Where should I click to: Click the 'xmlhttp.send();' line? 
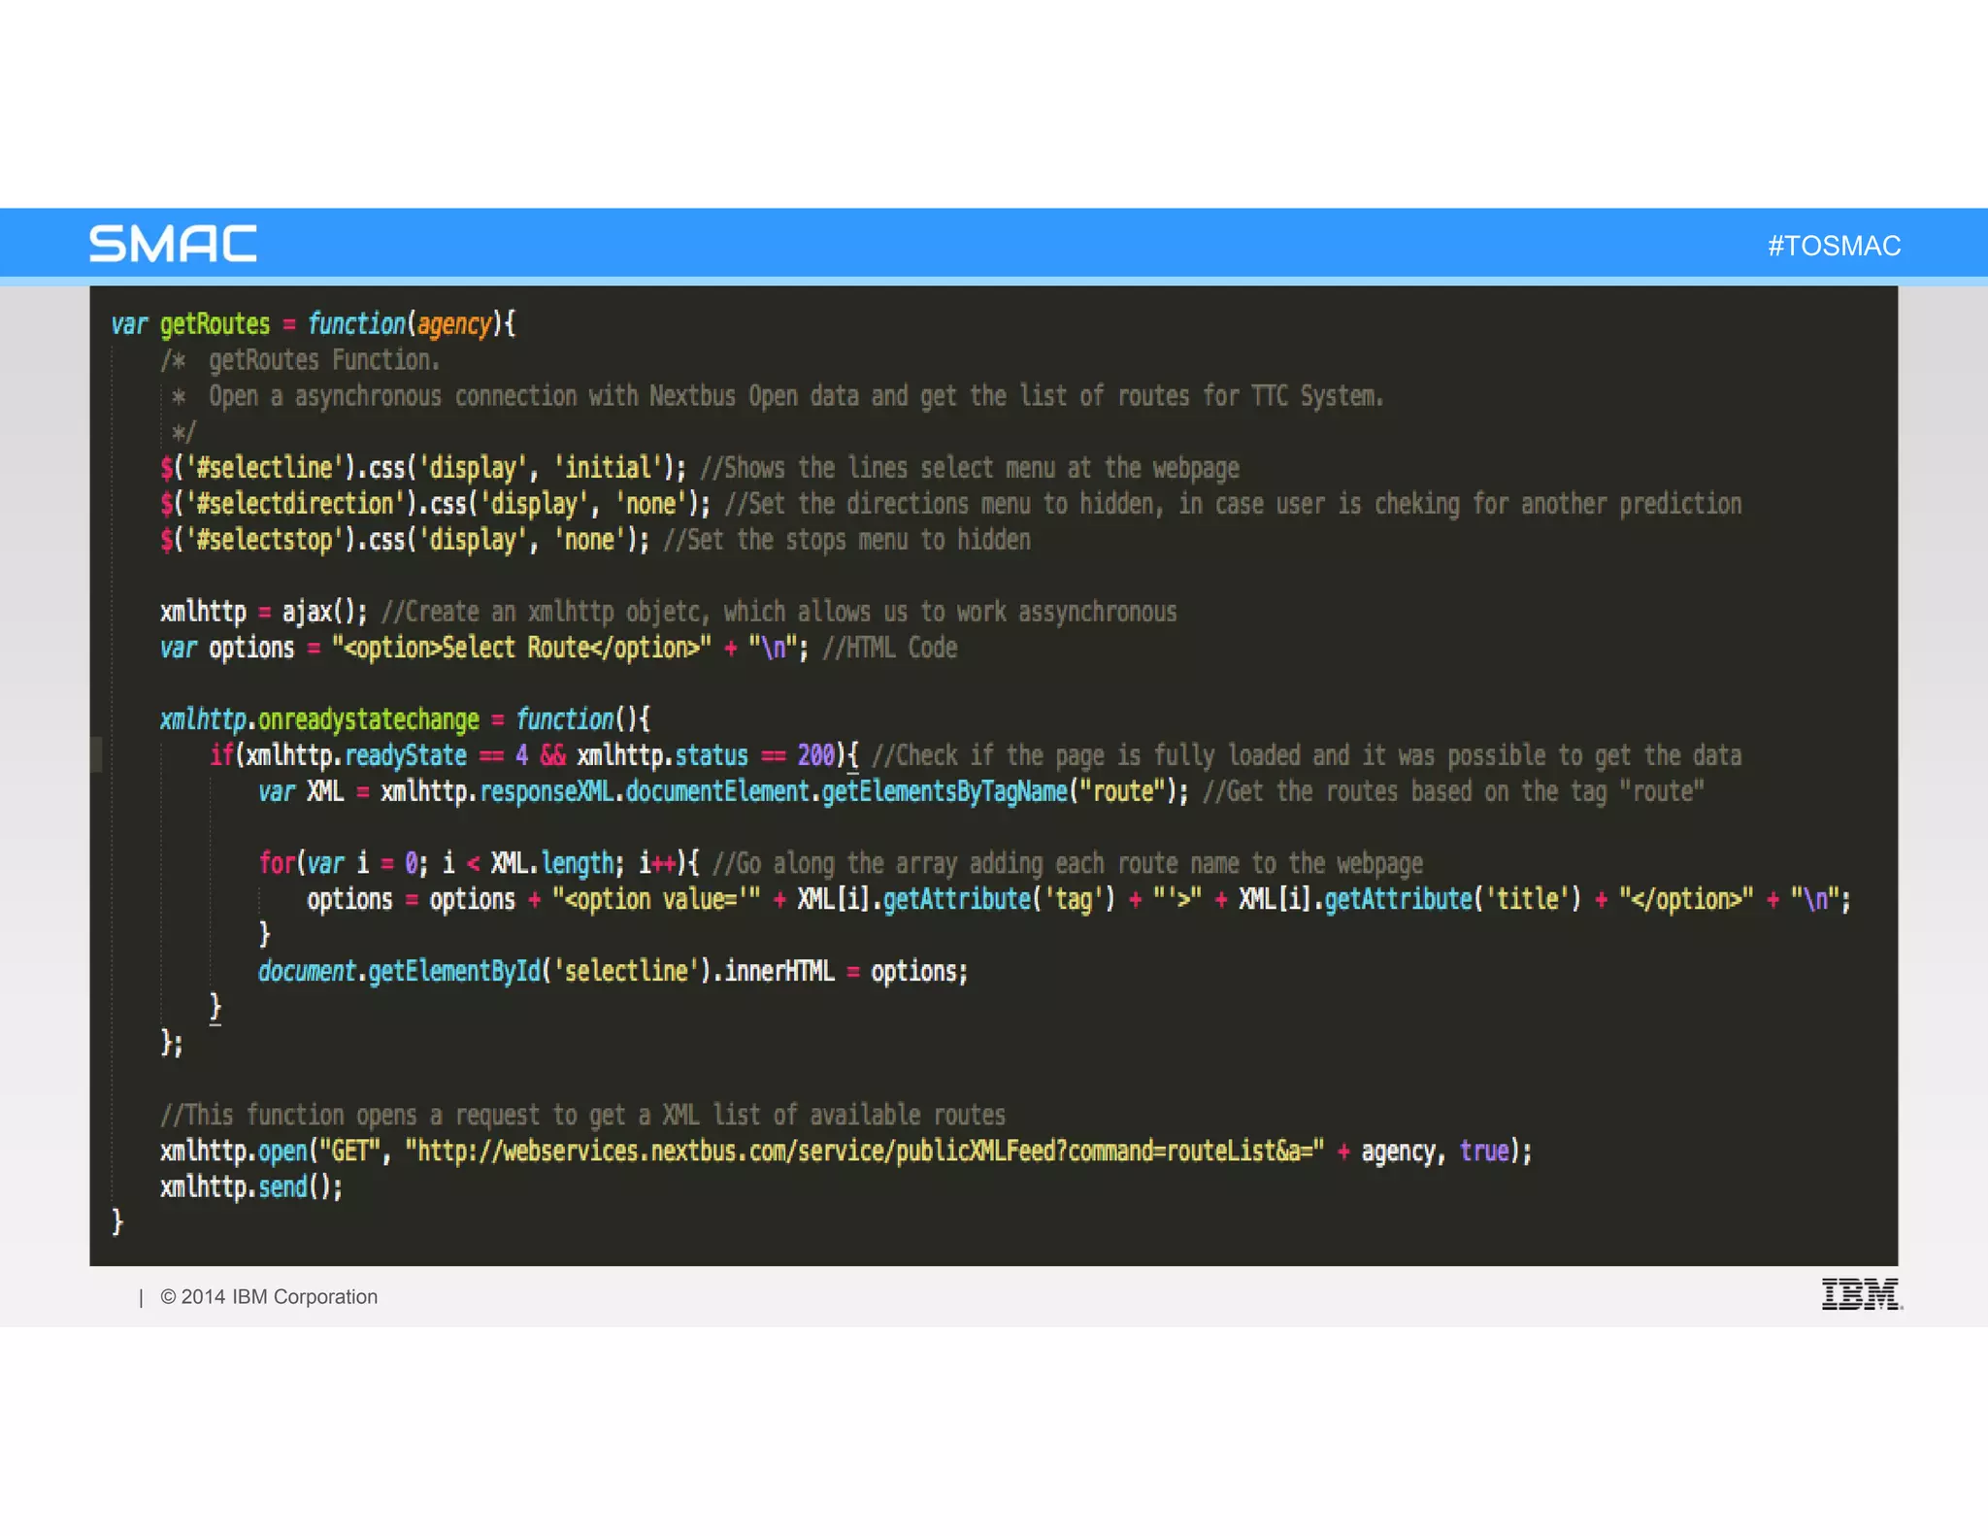click(251, 1187)
